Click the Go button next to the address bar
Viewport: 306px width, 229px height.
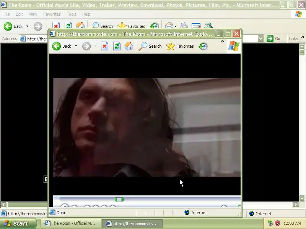273,39
